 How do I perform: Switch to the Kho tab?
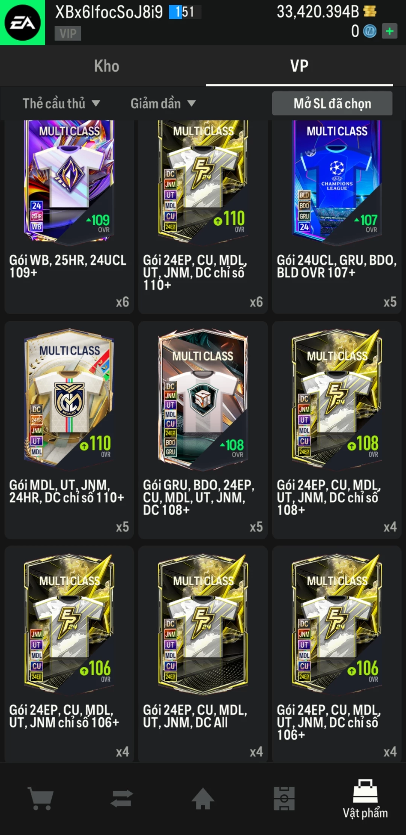tap(107, 66)
